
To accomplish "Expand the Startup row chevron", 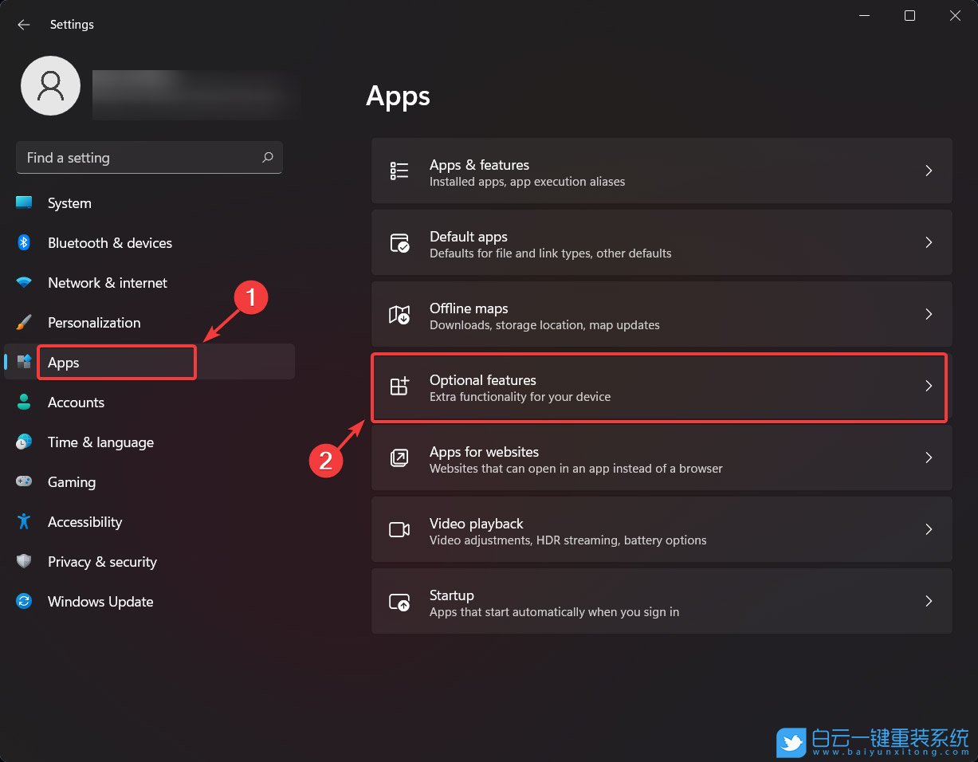I will tap(929, 601).
